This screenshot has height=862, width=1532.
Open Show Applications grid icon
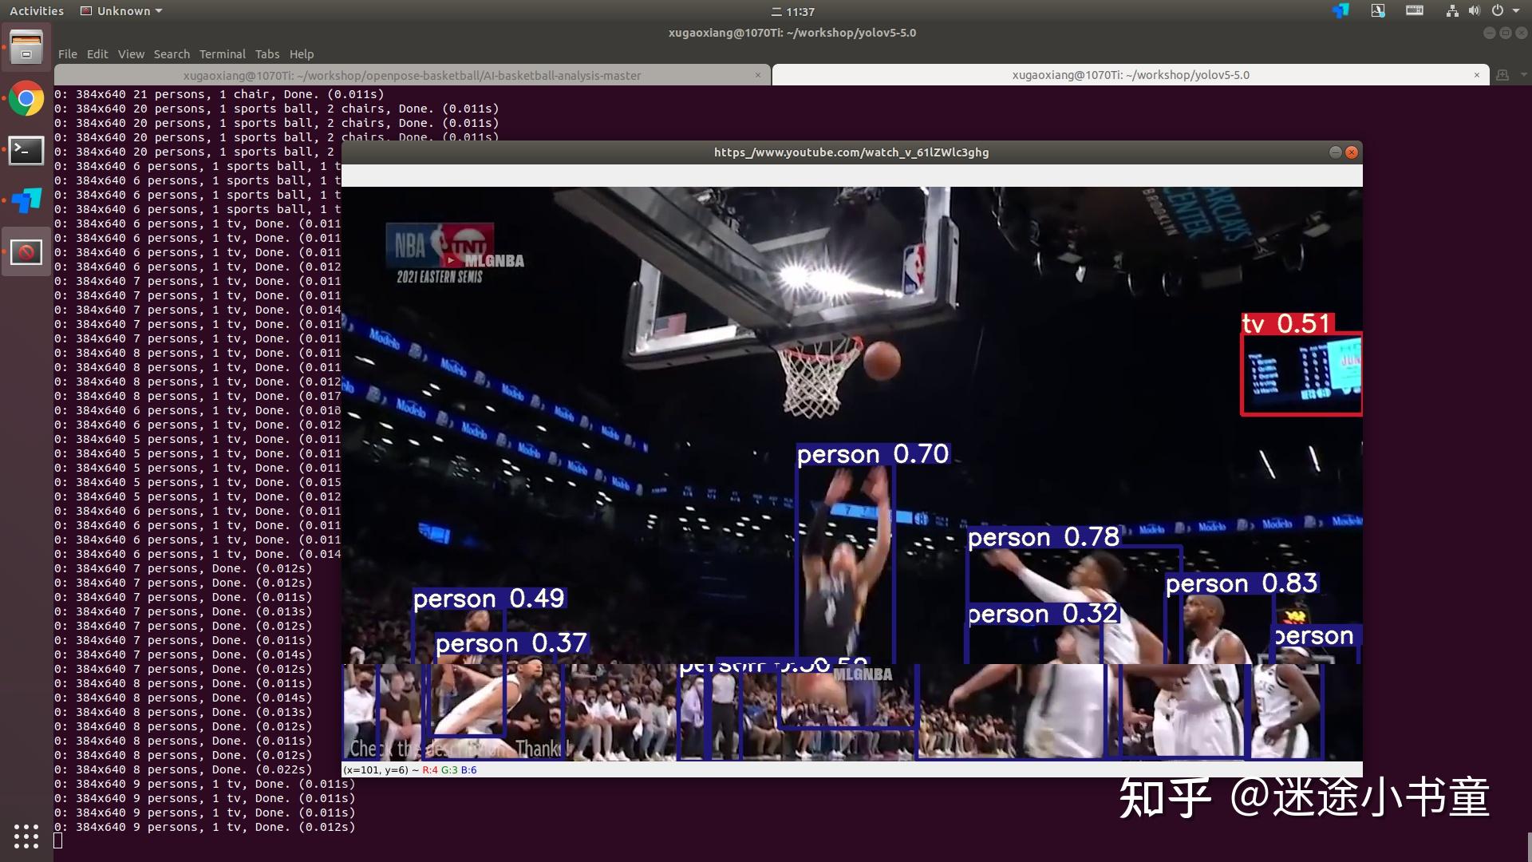pyautogui.click(x=26, y=836)
